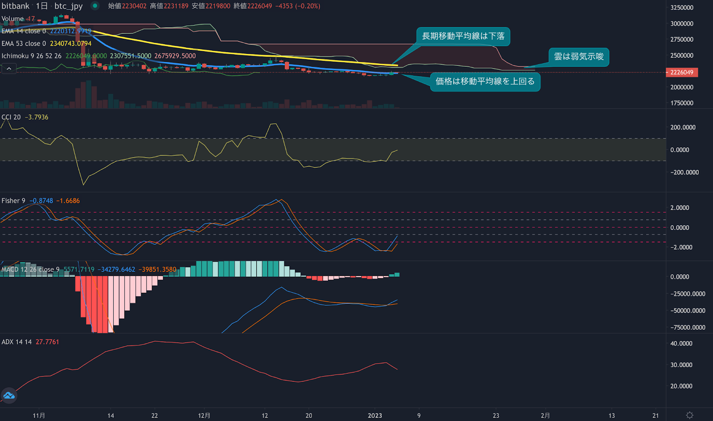Click the 価格は移動平均線を上回る callout
Image resolution: width=713 pixels, height=421 pixels.
(x=485, y=82)
